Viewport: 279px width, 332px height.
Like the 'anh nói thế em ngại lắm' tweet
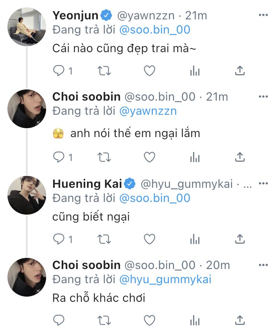(x=150, y=158)
